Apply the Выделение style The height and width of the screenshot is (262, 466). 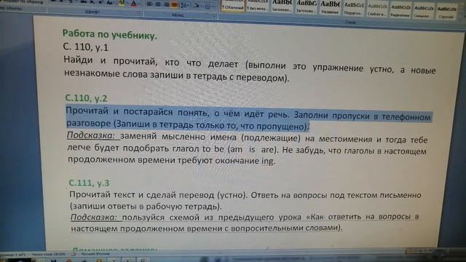point(400,11)
